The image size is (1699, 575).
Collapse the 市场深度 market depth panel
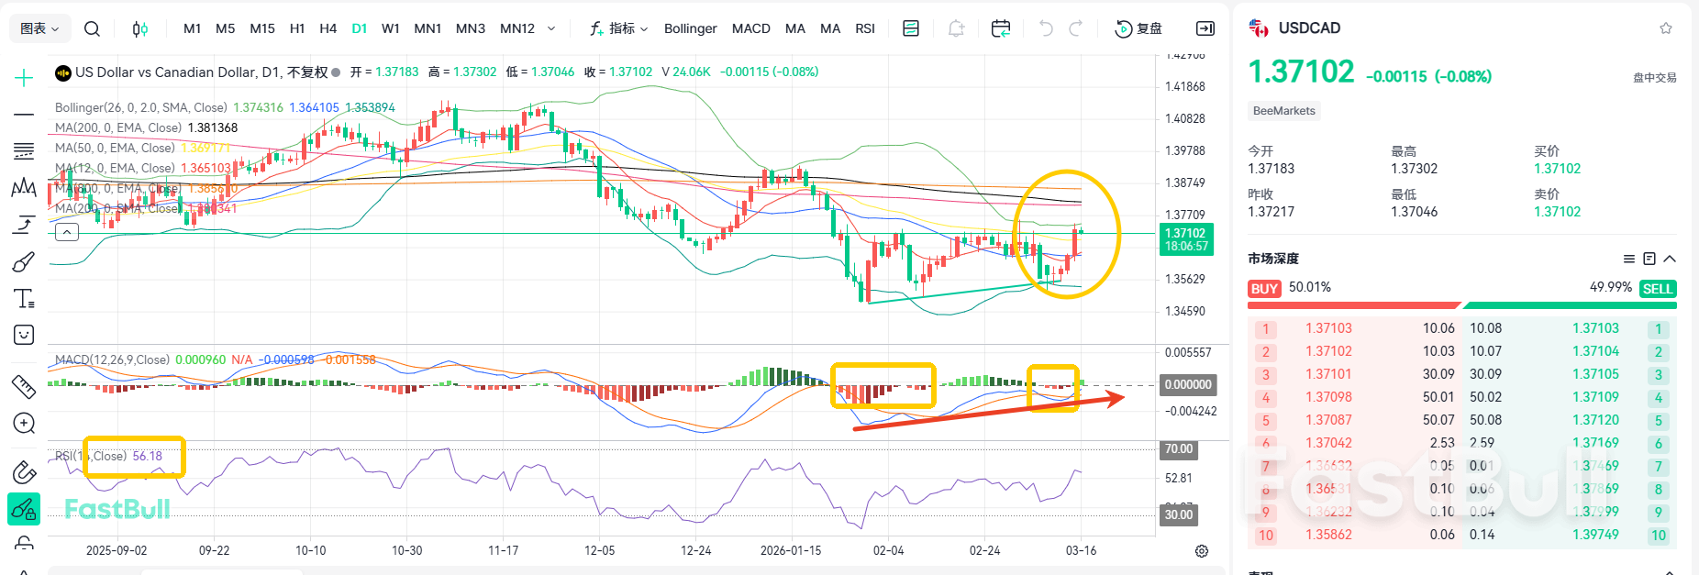(x=1670, y=259)
